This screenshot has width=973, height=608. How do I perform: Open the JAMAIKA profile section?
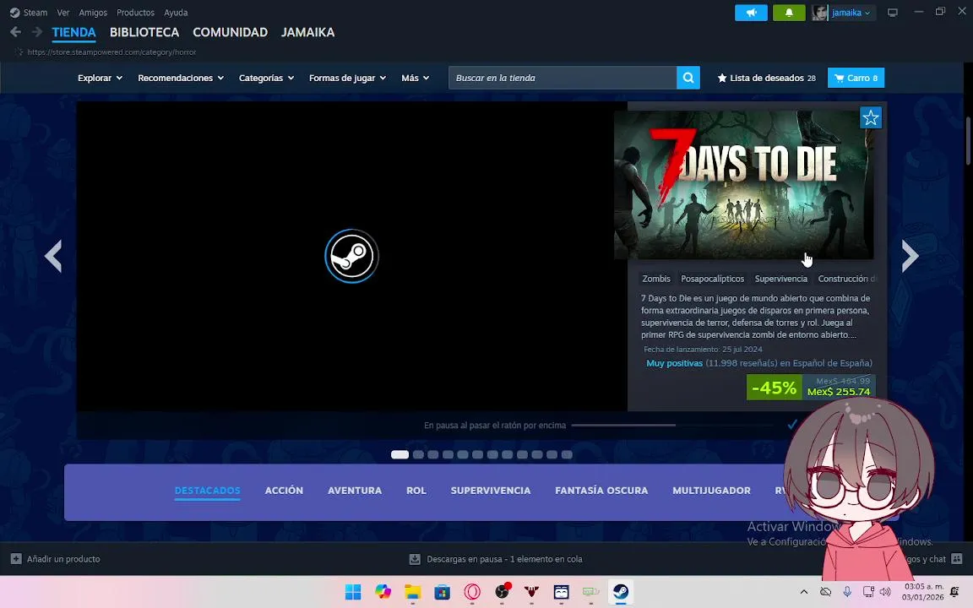(x=307, y=32)
